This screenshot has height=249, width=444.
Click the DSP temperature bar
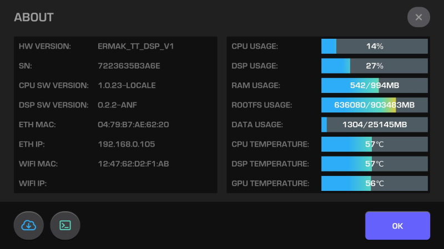(x=375, y=164)
